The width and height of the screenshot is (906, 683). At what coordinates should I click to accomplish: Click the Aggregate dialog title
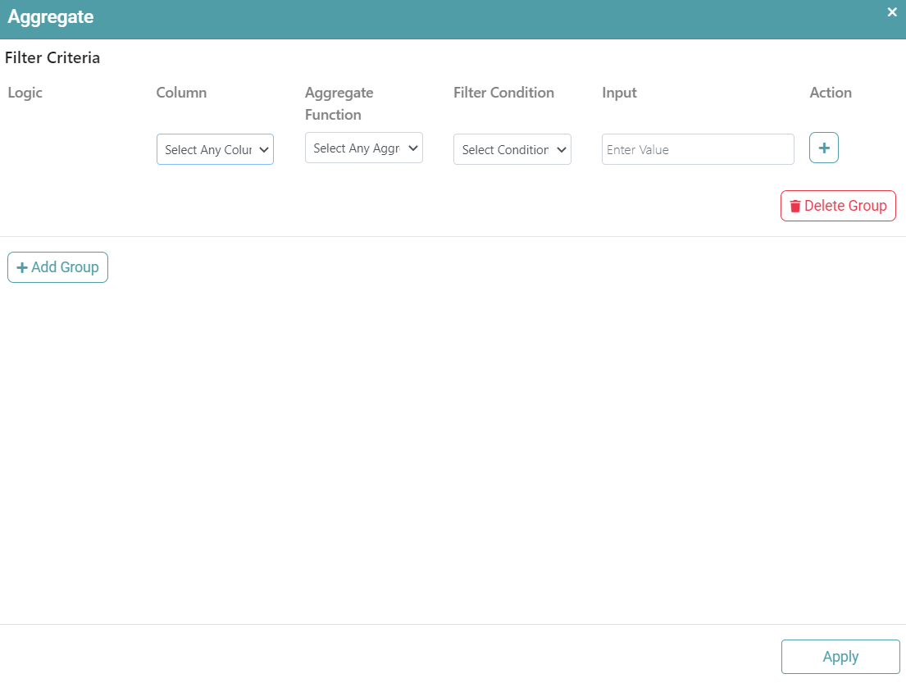[x=51, y=17]
